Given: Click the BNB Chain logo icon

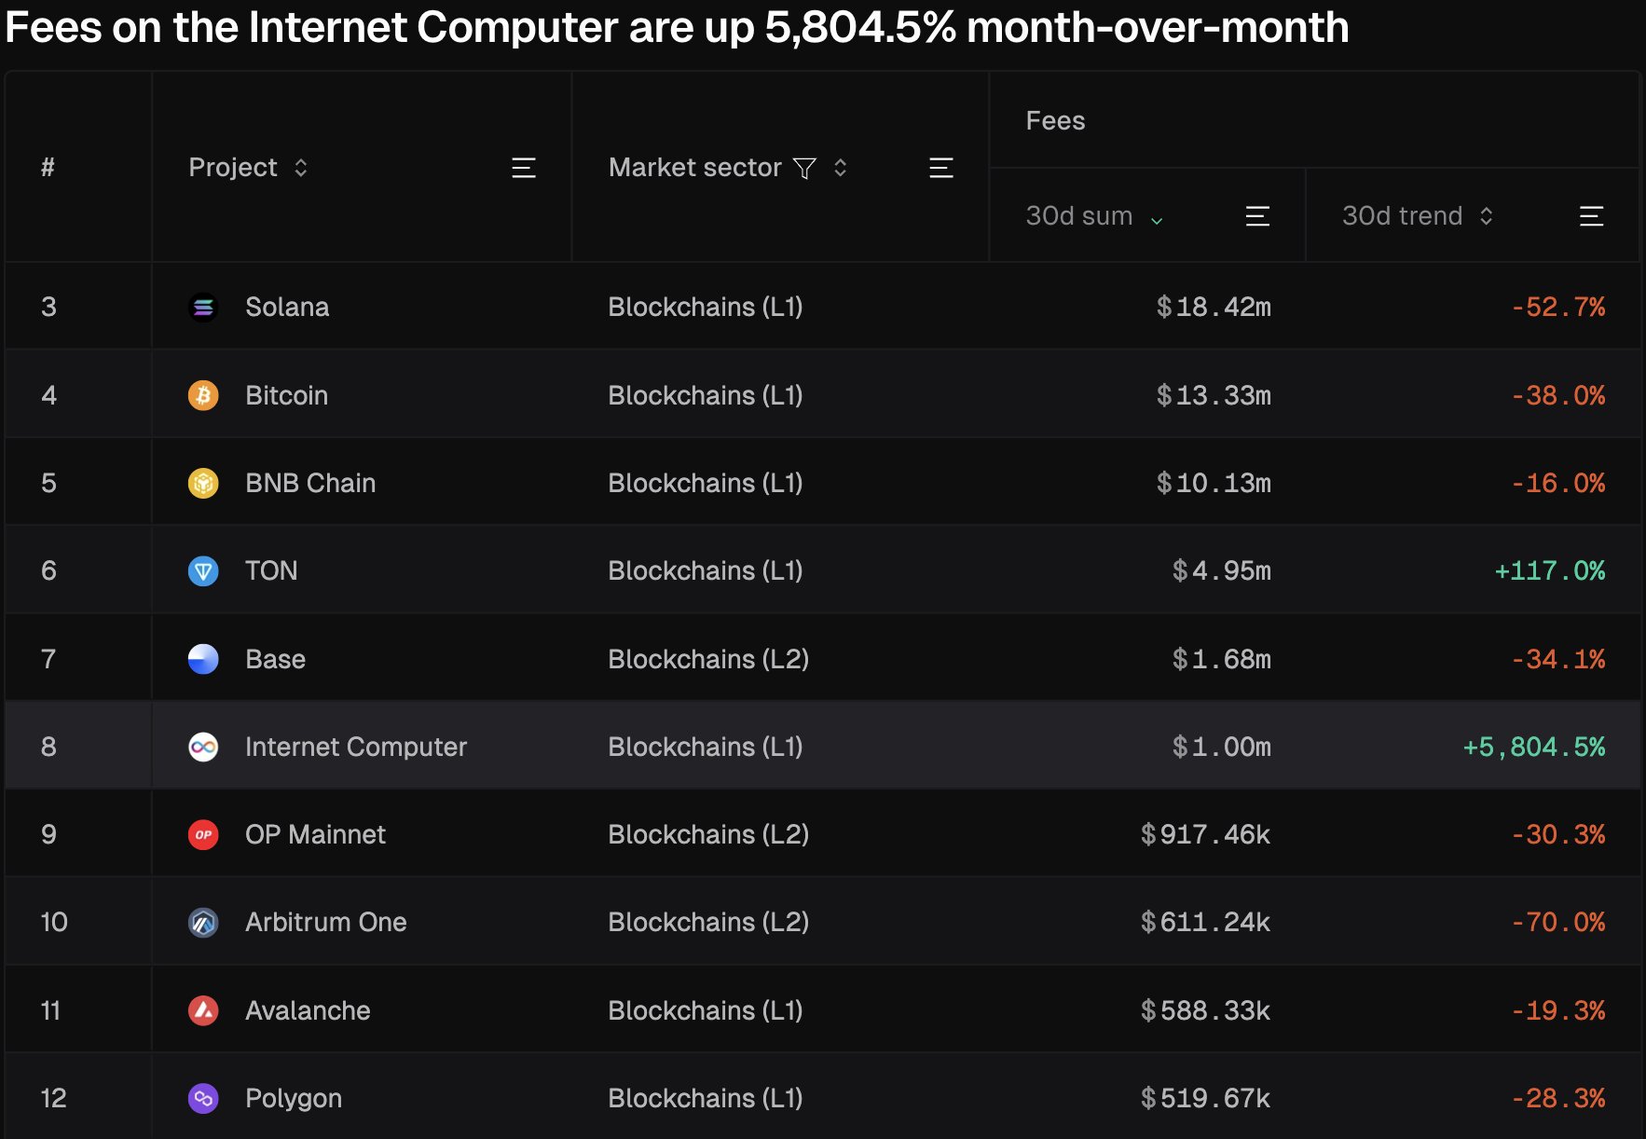Looking at the screenshot, I should tap(203, 483).
